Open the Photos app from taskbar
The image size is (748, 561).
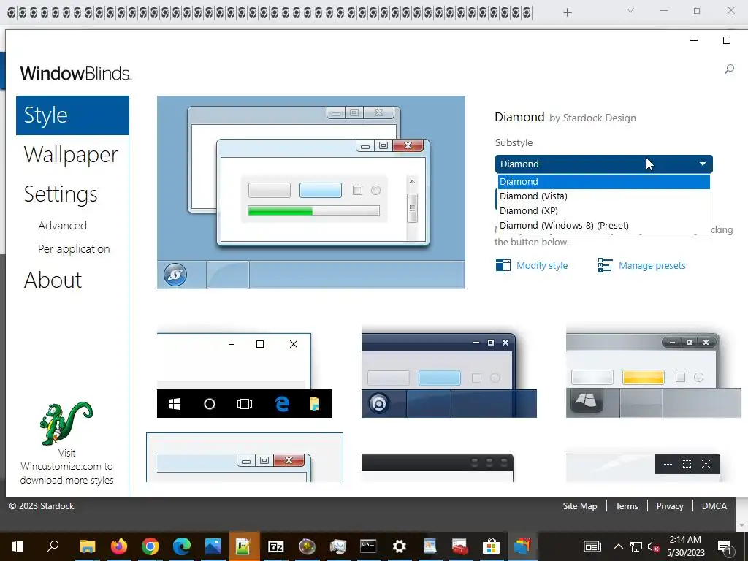tap(213, 546)
